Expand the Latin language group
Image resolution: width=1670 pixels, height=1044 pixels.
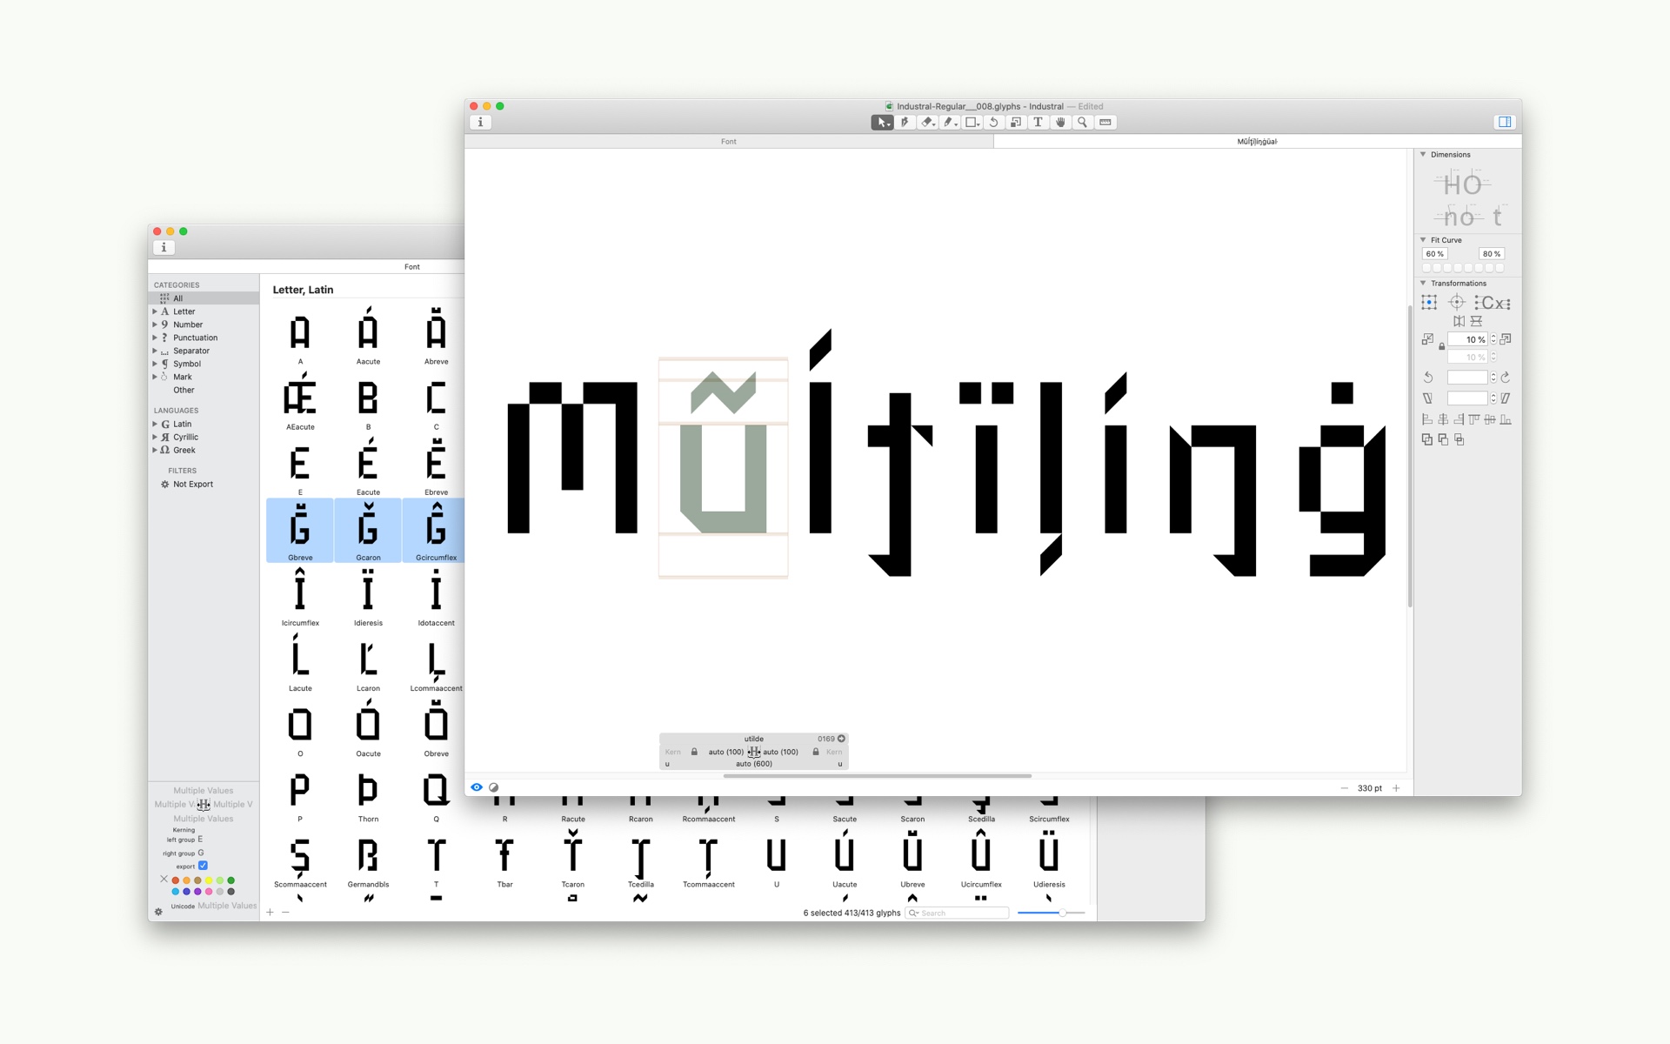[155, 424]
